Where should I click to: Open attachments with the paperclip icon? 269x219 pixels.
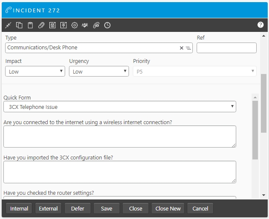pyautogui.click(x=41, y=25)
